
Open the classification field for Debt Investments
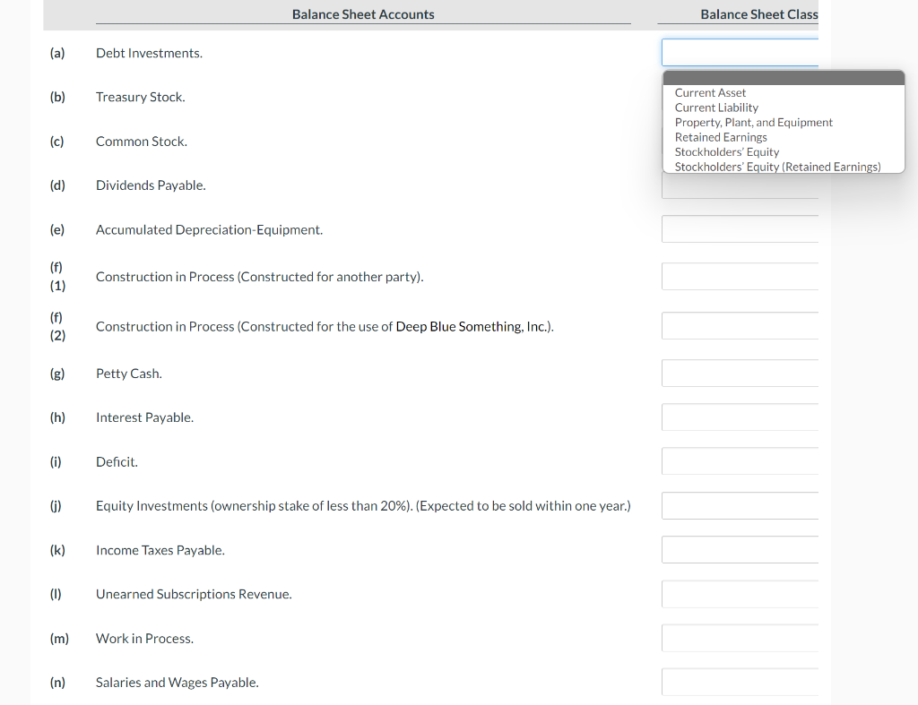click(740, 52)
